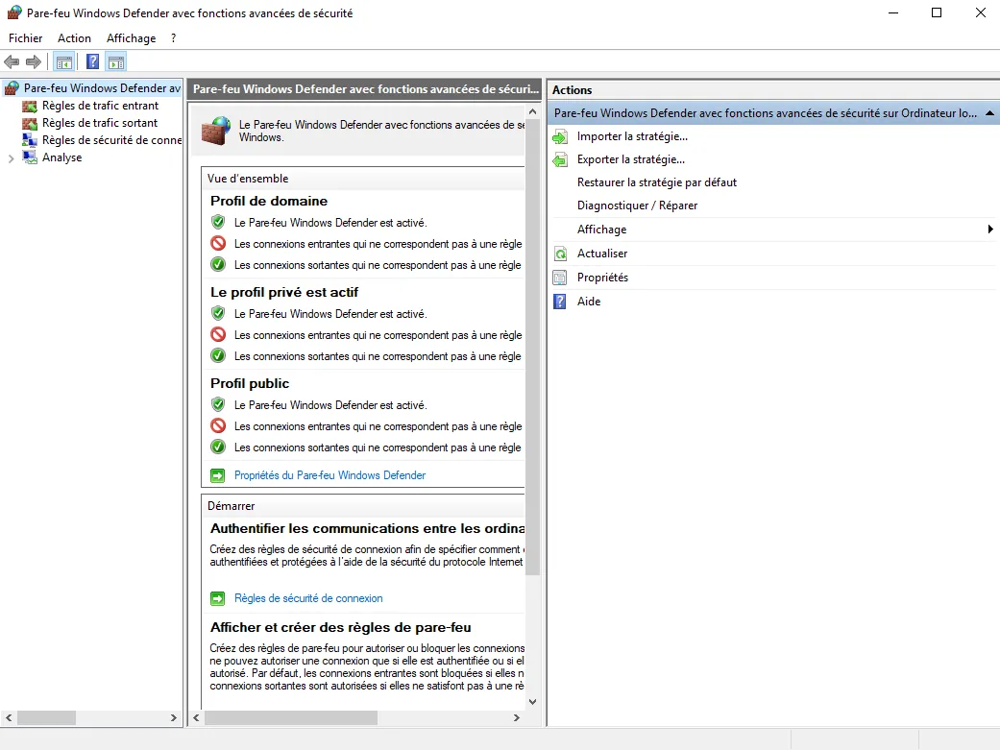This screenshot has width=1000, height=750.
Task: Click the Règles de trafic entrant icon
Action: tap(30, 106)
